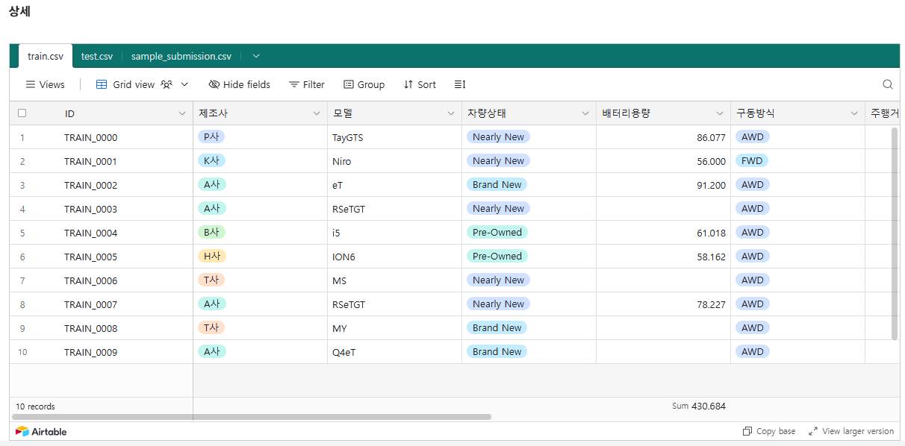Click the MY model cell

395,328
